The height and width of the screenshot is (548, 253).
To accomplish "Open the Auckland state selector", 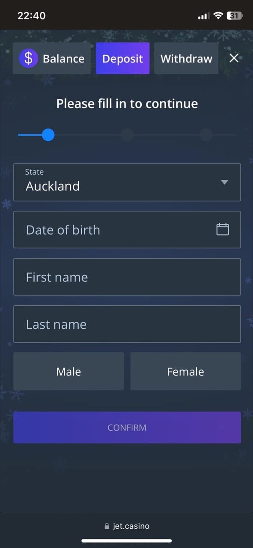I will [x=127, y=182].
